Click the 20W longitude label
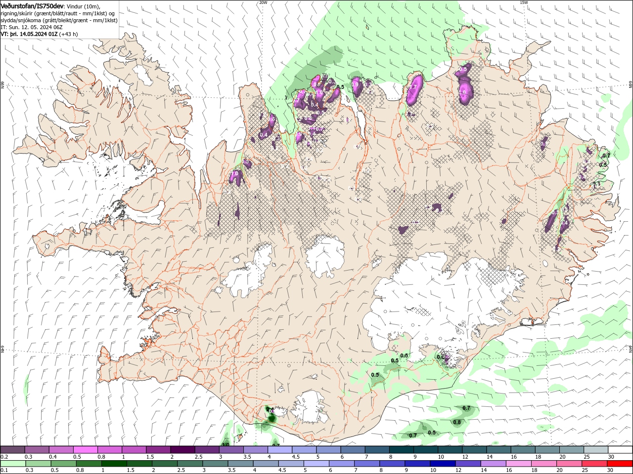Screen dimensions: 633x474 pyautogui.click(x=263, y=2)
